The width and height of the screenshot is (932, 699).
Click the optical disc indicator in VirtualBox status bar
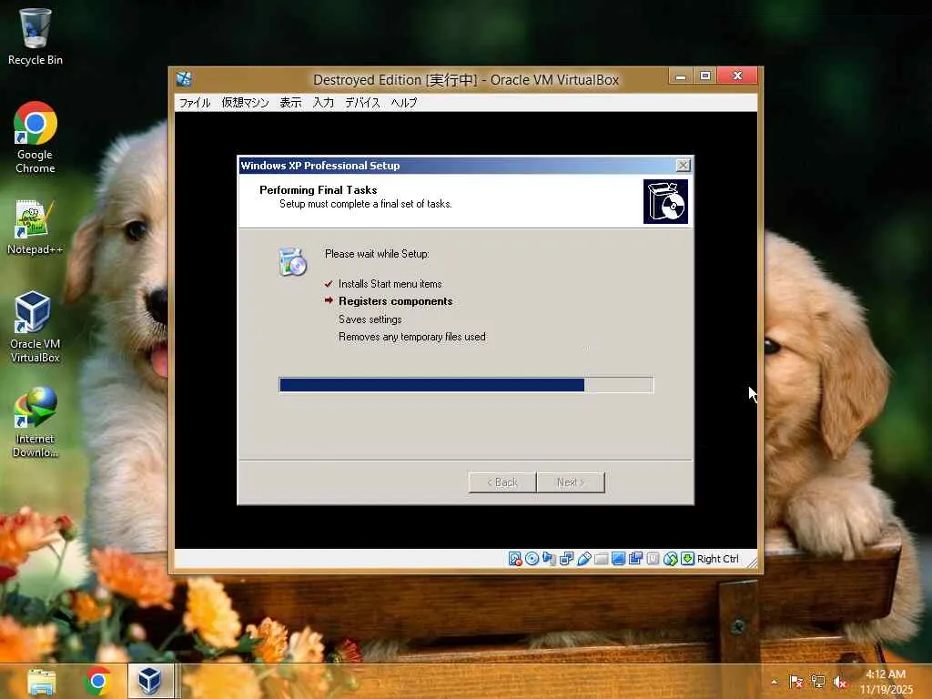532,559
